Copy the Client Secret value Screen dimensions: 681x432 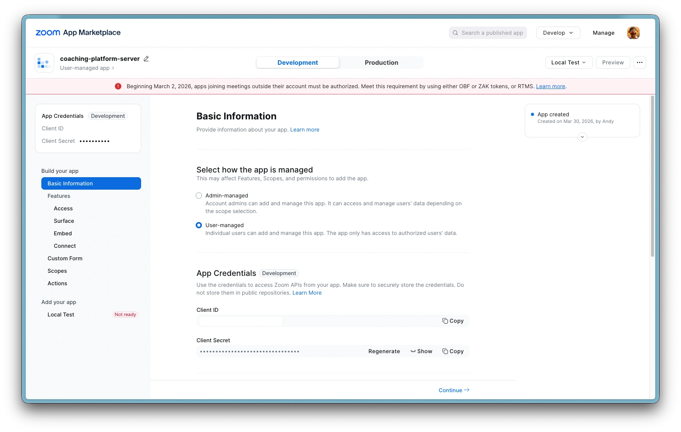tap(453, 351)
